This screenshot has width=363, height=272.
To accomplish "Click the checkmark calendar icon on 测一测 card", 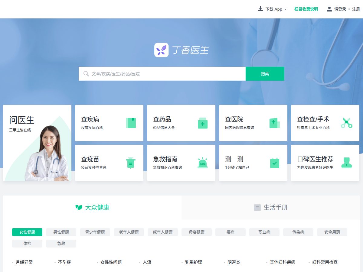I will (x=275, y=163).
